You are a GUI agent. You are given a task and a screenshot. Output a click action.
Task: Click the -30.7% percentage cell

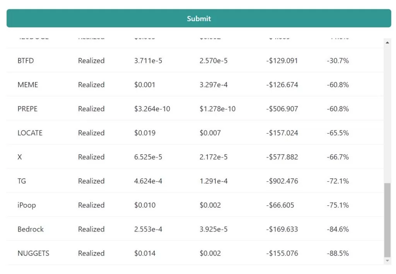pos(338,61)
